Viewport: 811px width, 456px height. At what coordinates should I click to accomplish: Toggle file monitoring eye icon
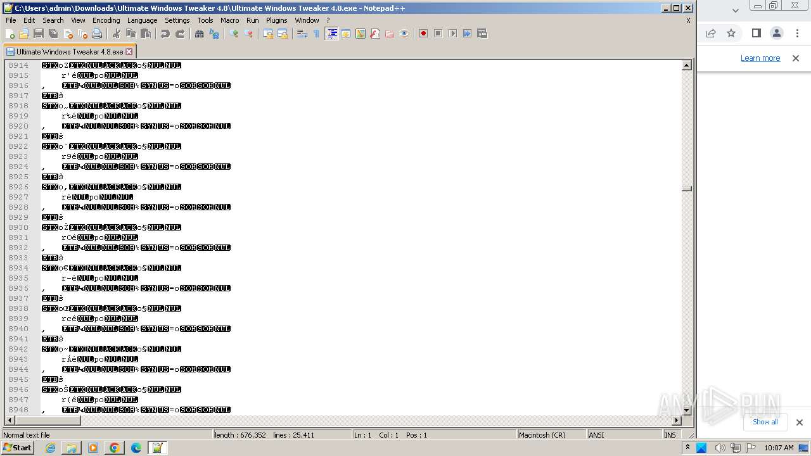404,34
